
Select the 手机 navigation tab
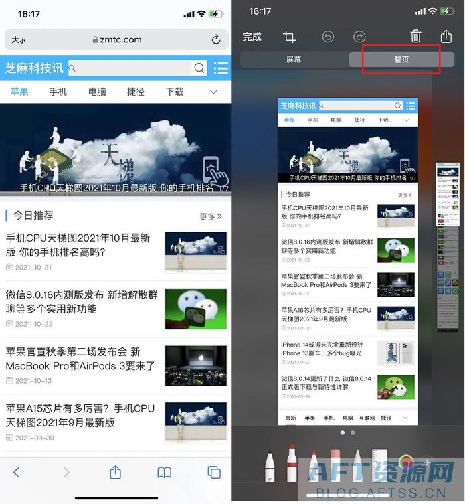[x=58, y=92]
